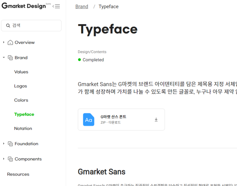Click the Design/Contents label
The height and width of the screenshot is (186, 237).
point(92,52)
